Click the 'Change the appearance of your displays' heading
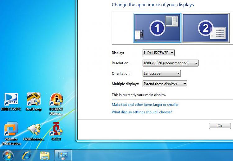This screenshot has width=233, height=161. (x=153, y=5)
